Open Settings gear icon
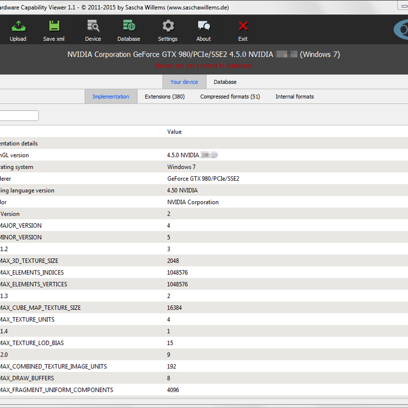This screenshot has height=408, width=408. coord(168,26)
